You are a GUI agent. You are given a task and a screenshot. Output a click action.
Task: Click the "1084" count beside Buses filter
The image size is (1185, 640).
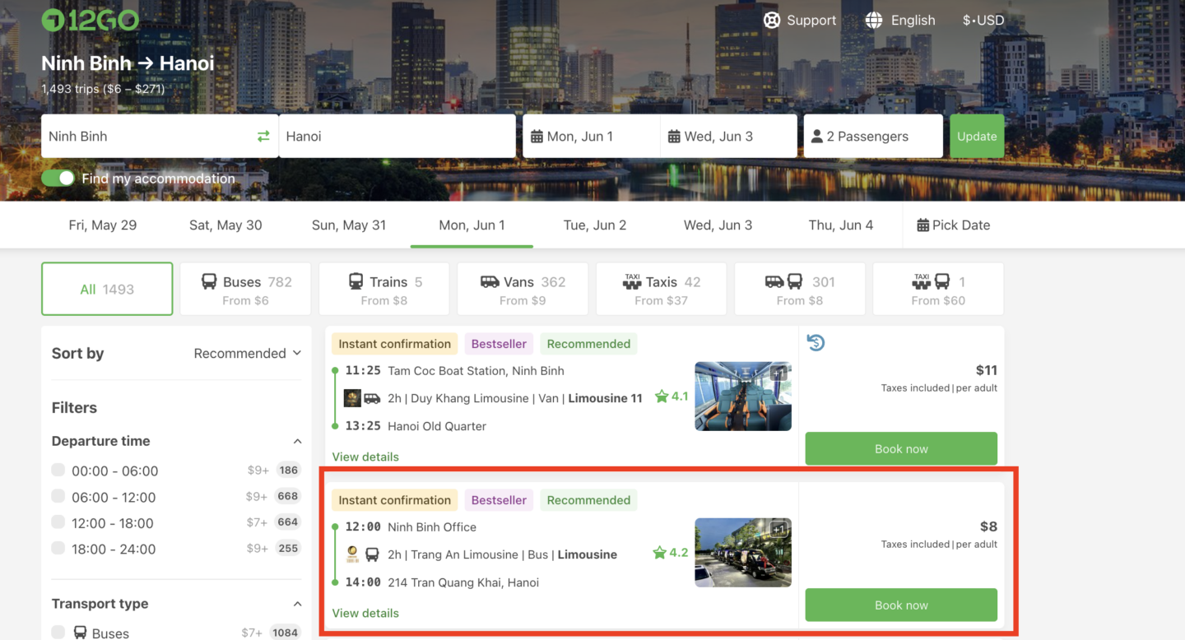point(286,633)
